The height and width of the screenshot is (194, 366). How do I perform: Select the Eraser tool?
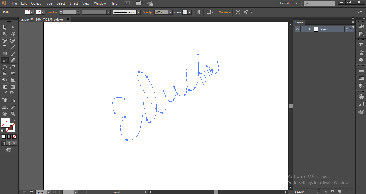13,60
